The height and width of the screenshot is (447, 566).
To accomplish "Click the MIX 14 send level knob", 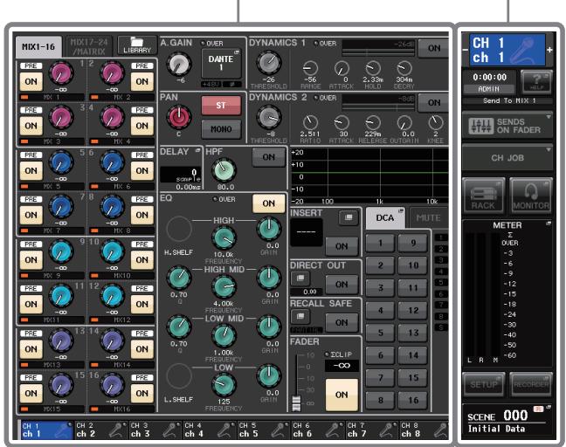I will point(112,341).
